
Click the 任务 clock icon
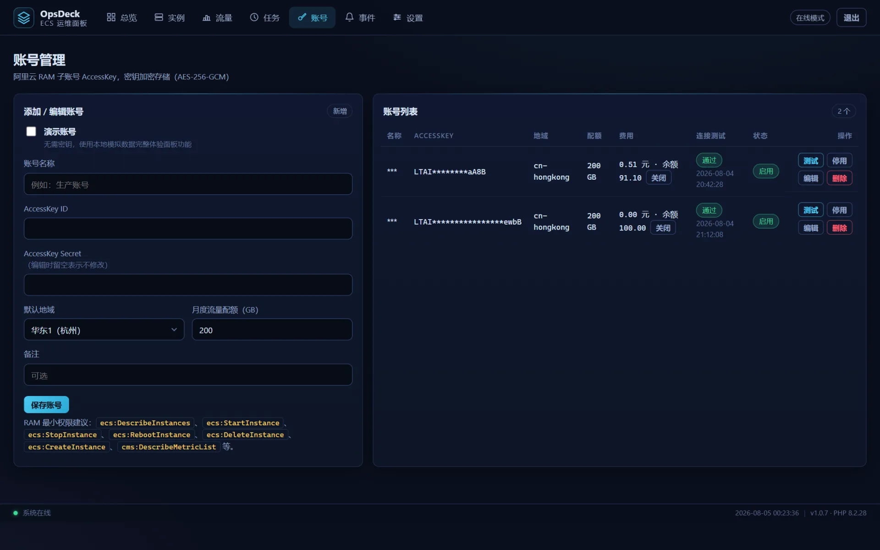pos(254,17)
